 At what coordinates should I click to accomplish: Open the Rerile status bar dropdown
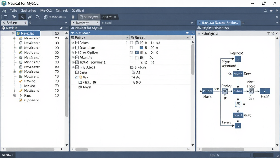[8, 155]
